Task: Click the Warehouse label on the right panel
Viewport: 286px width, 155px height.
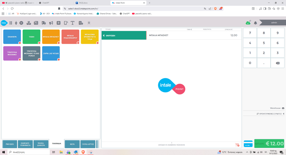Action: click(275, 108)
